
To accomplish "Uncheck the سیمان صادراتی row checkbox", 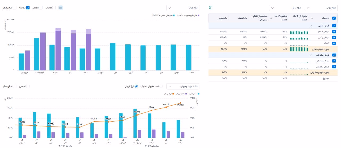I will click(334, 61).
